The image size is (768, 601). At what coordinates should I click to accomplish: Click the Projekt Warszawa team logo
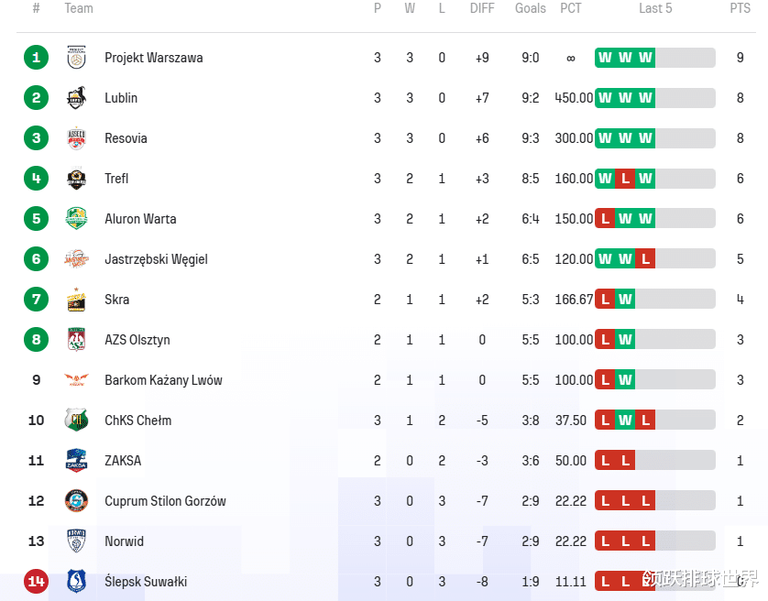click(76, 58)
